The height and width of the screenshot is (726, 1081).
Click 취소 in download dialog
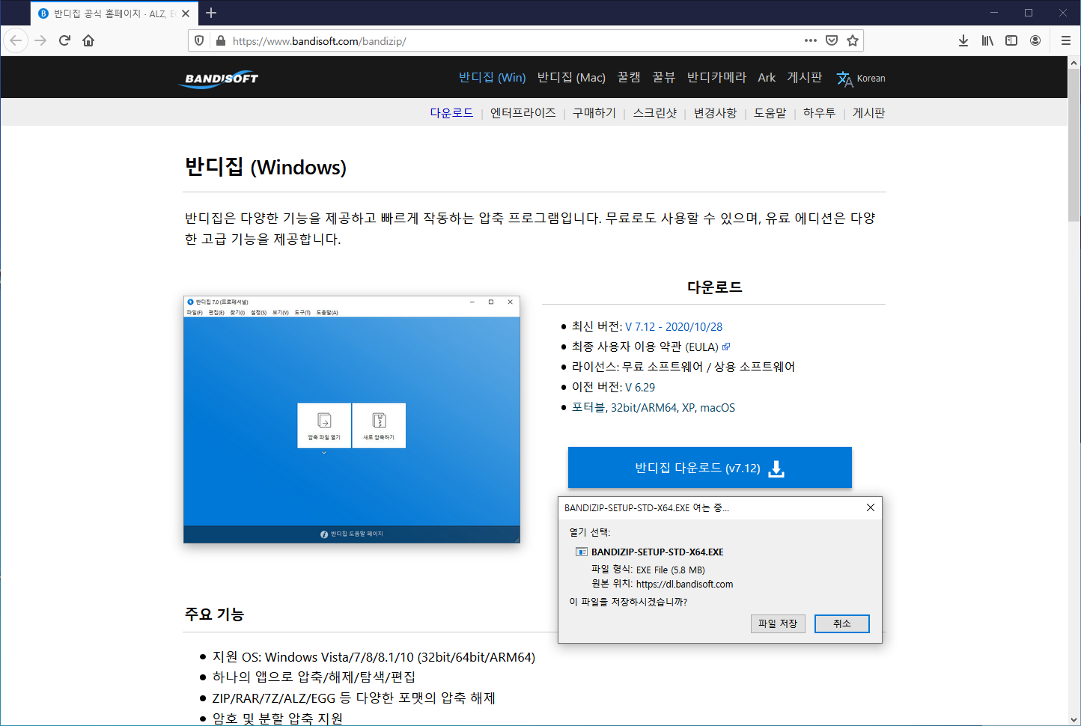coord(842,623)
